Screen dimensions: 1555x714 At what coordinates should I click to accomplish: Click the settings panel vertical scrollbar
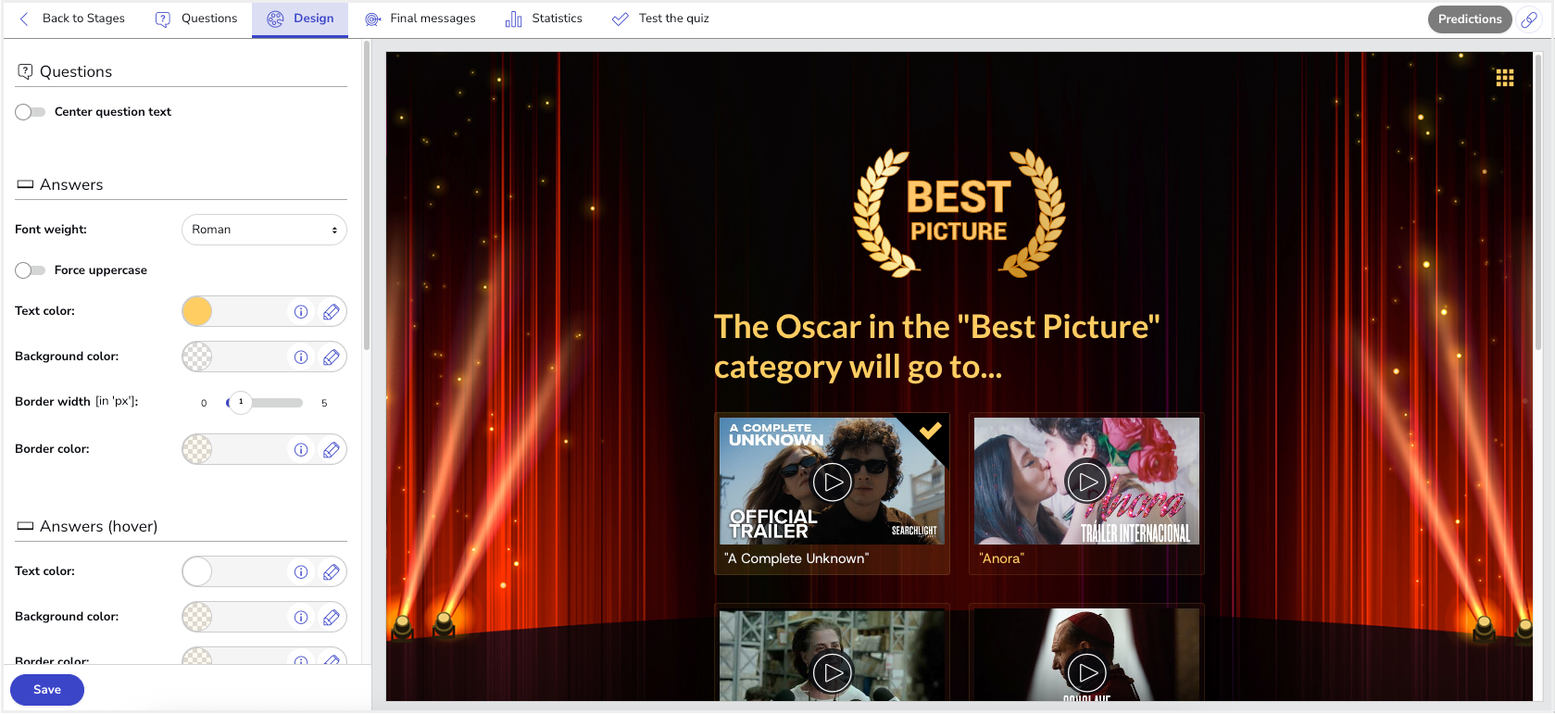click(367, 196)
